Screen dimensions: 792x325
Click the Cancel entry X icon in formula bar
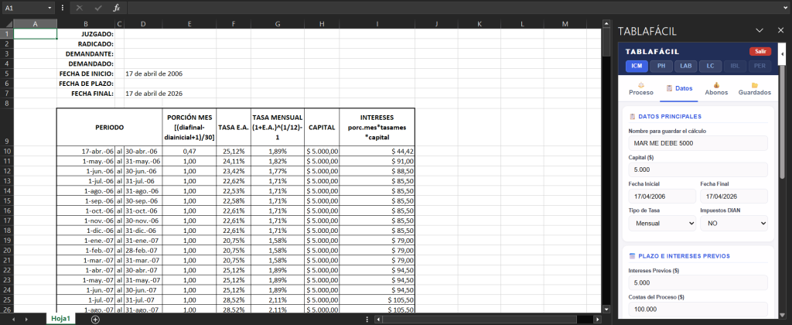pyautogui.click(x=79, y=7)
